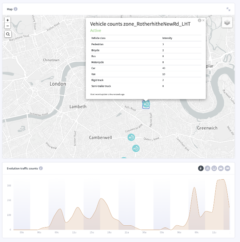Viewport: 240px width, 242px height.
Task: Open the map search tool
Action: pos(8,34)
